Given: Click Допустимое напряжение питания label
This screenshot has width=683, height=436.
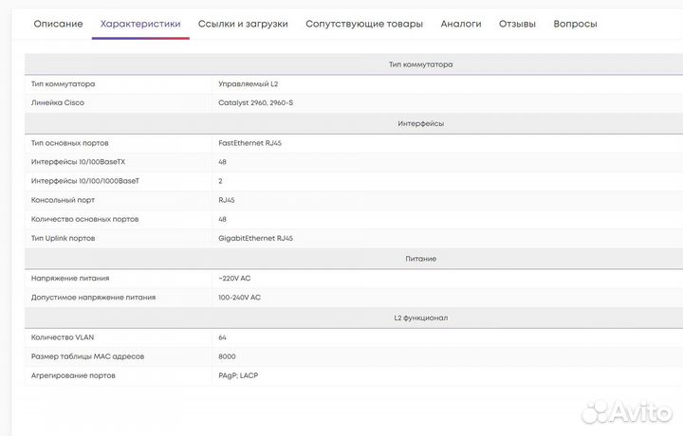Looking at the screenshot, I should [93, 298].
